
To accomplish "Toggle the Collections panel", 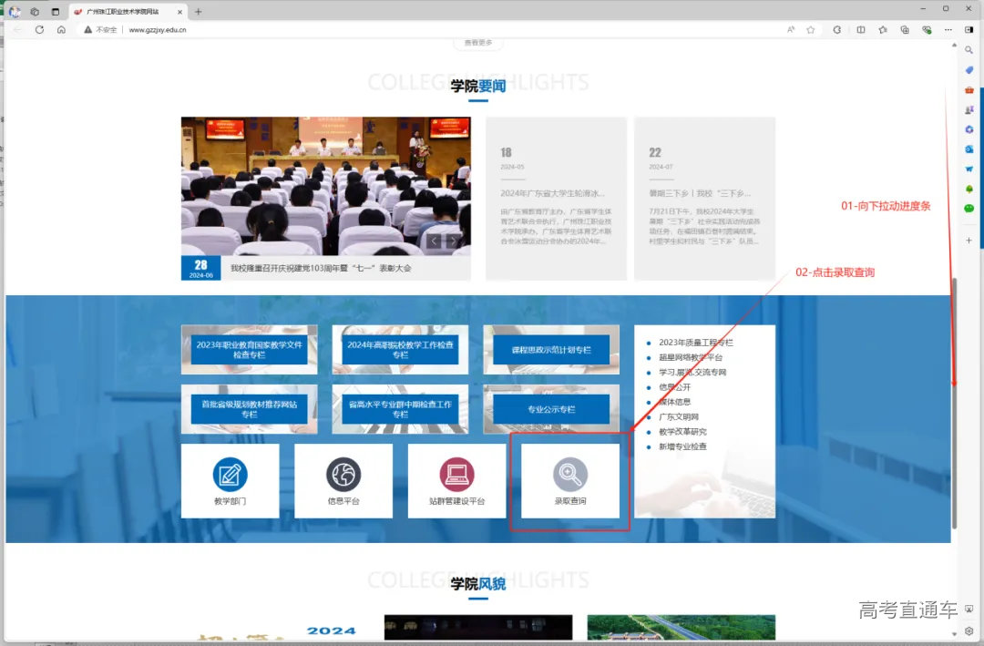I will point(883,29).
